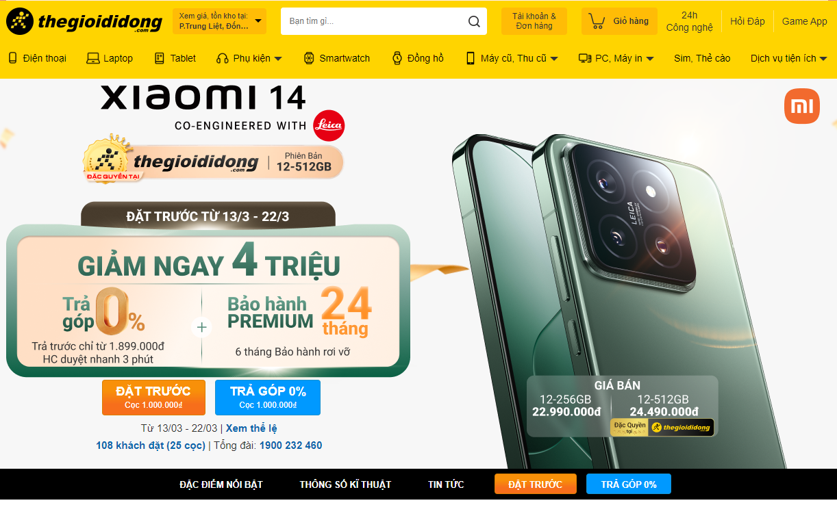Expand the Máy cũ, Thu cũ menu
Image resolution: width=837 pixels, height=505 pixels.
coord(554,59)
